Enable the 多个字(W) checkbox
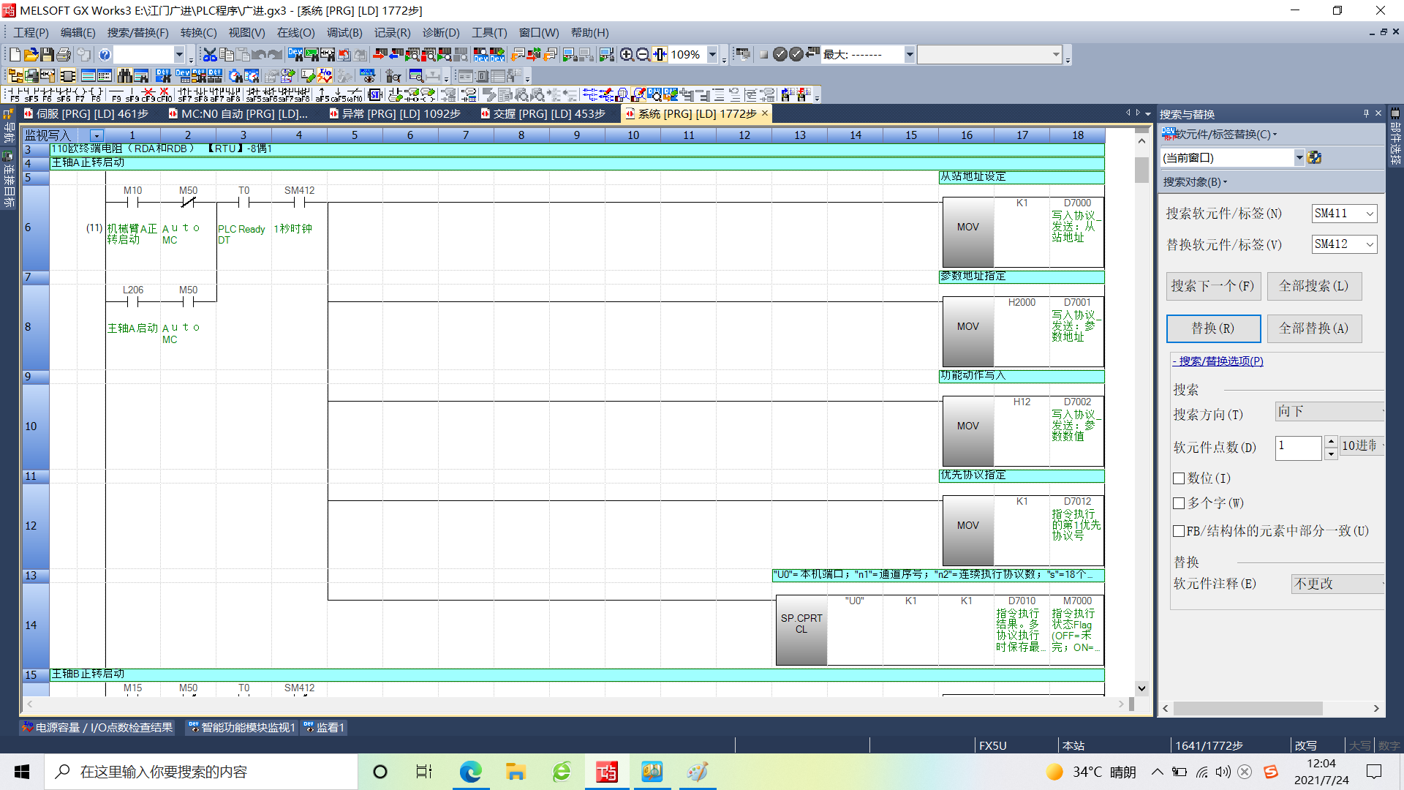 pos(1179,503)
